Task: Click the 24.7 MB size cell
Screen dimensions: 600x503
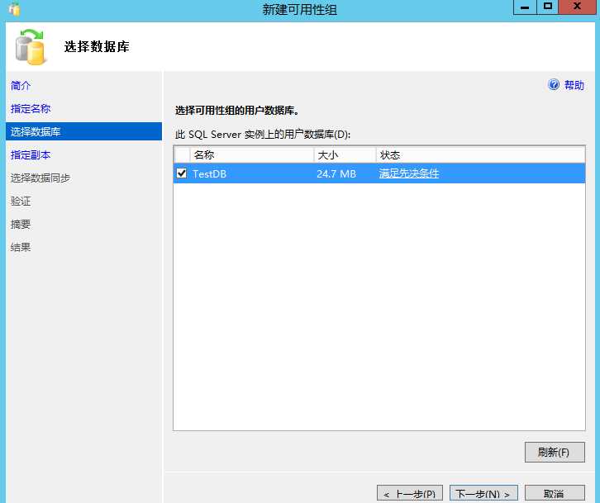Action: 336,173
